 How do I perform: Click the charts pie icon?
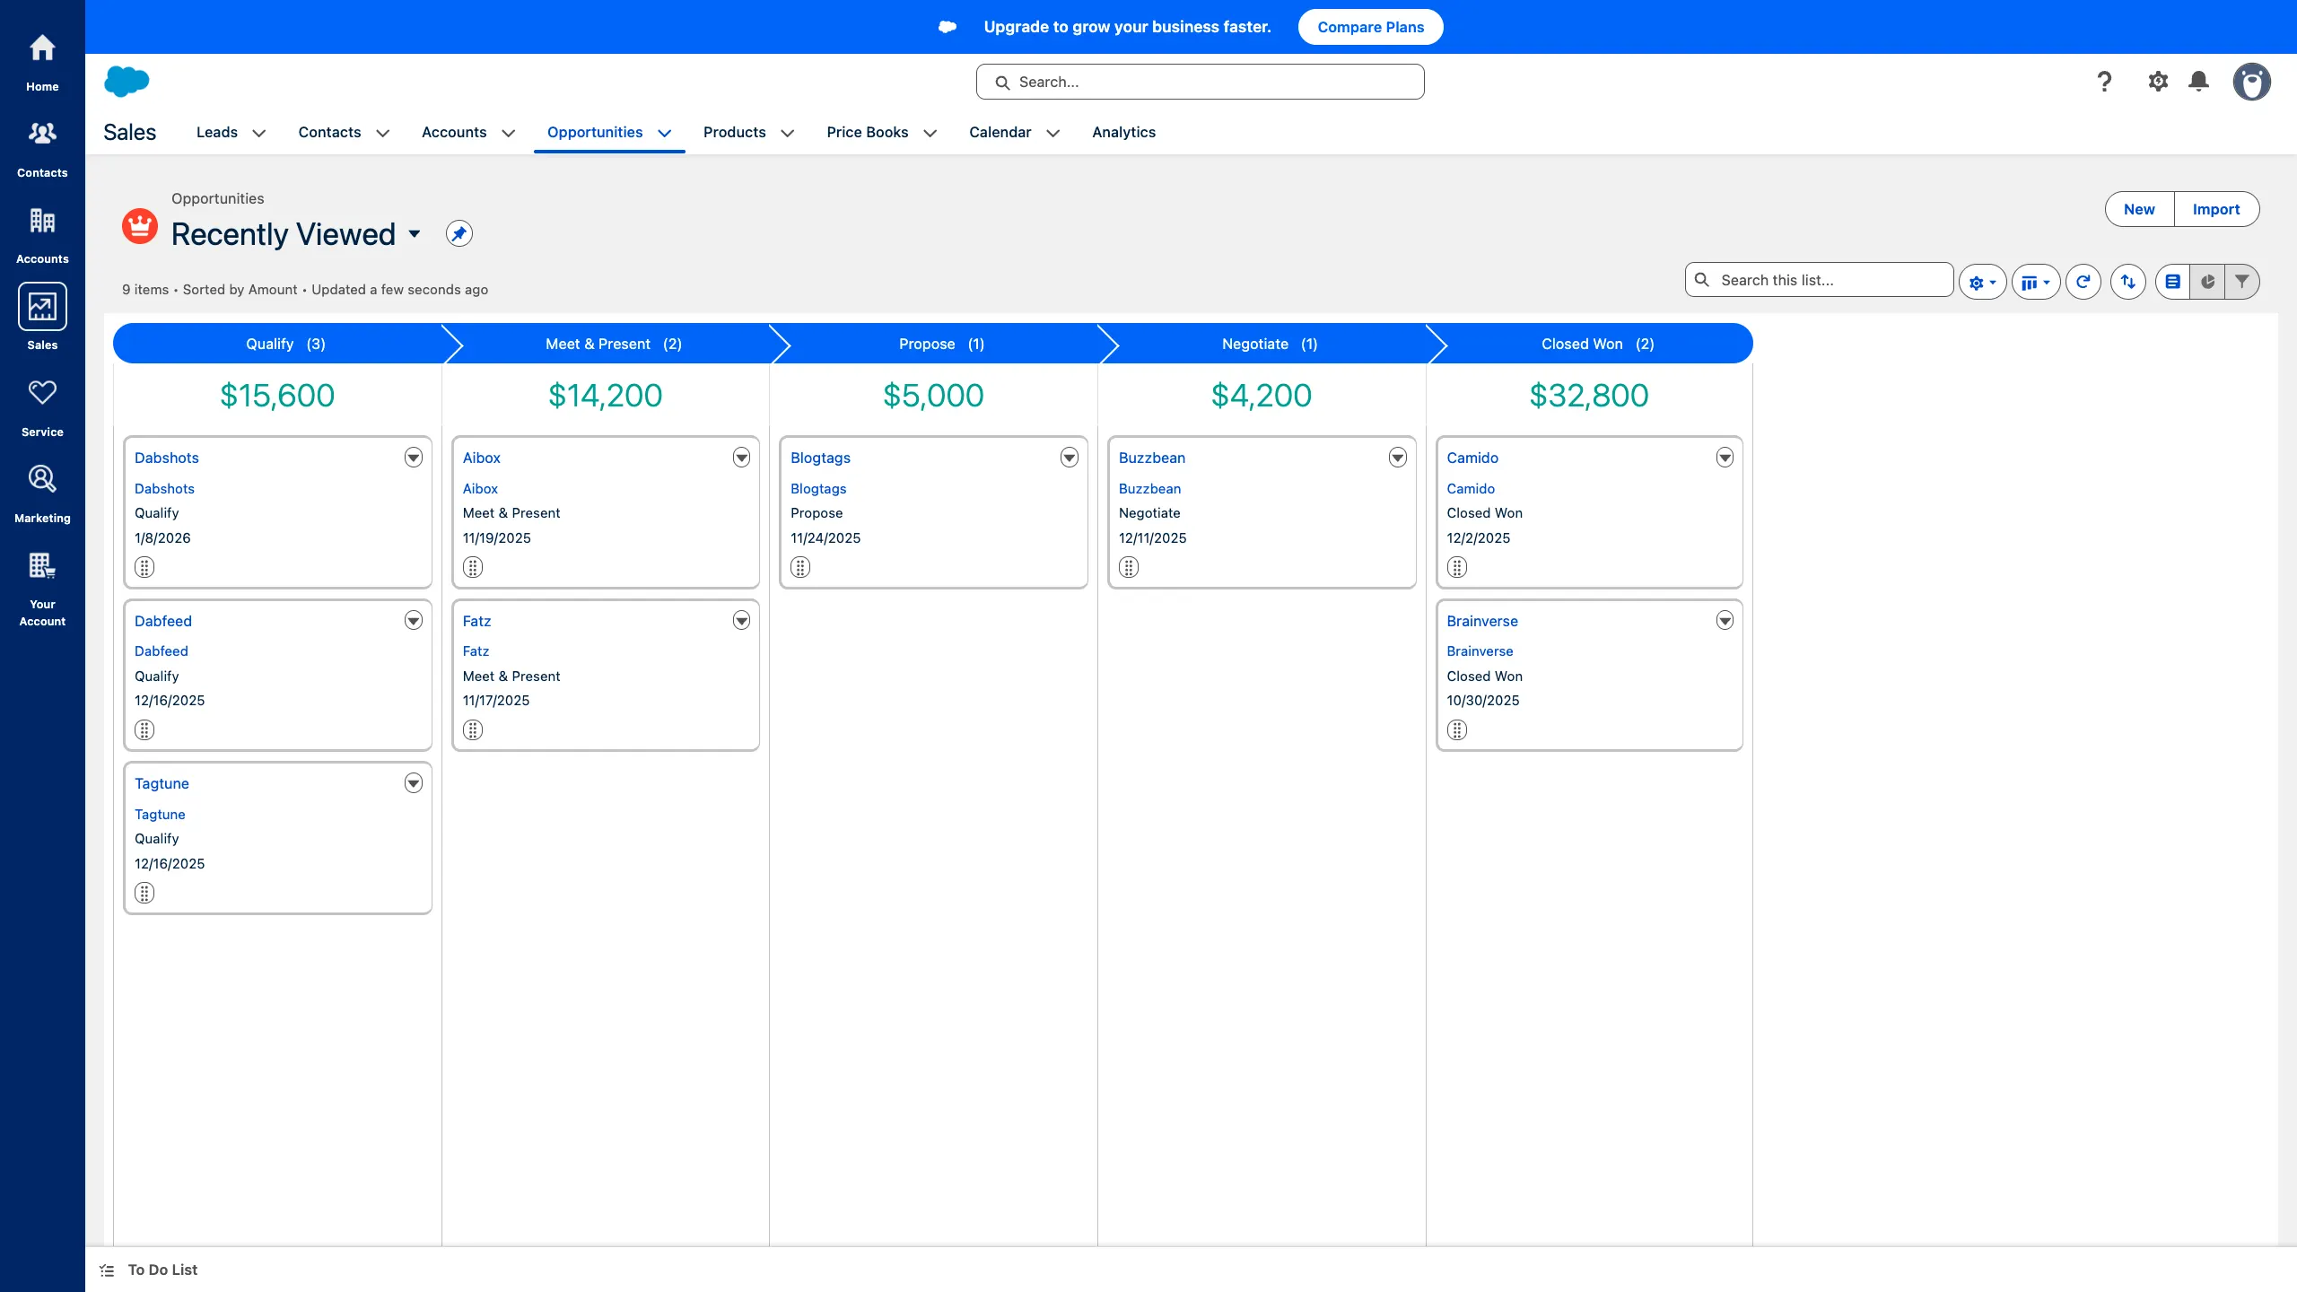tap(2207, 281)
